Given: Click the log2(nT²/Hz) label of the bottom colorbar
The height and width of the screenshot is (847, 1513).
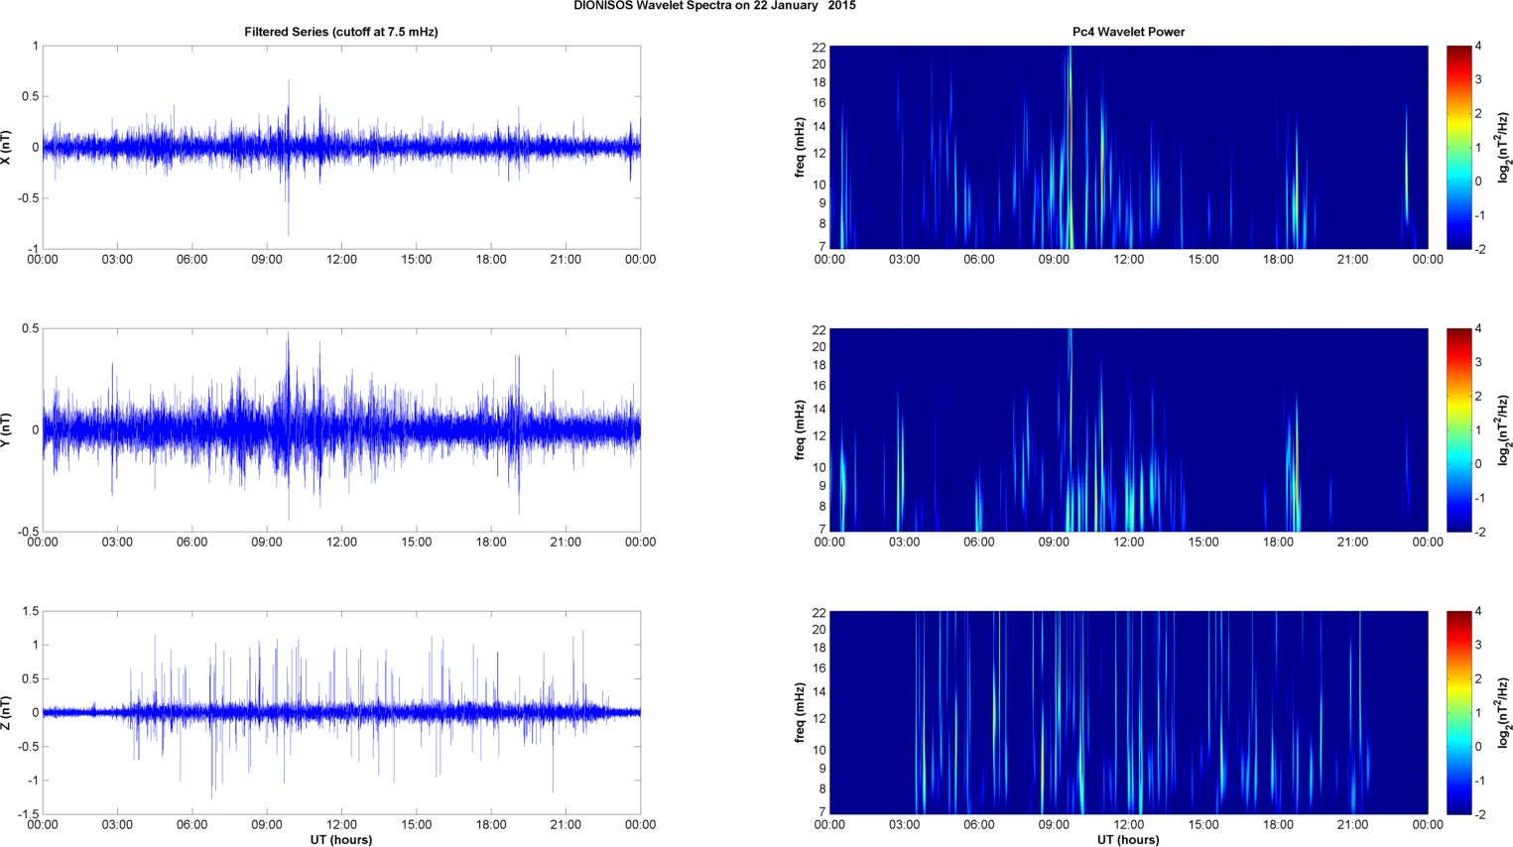Looking at the screenshot, I should 1504,712.
